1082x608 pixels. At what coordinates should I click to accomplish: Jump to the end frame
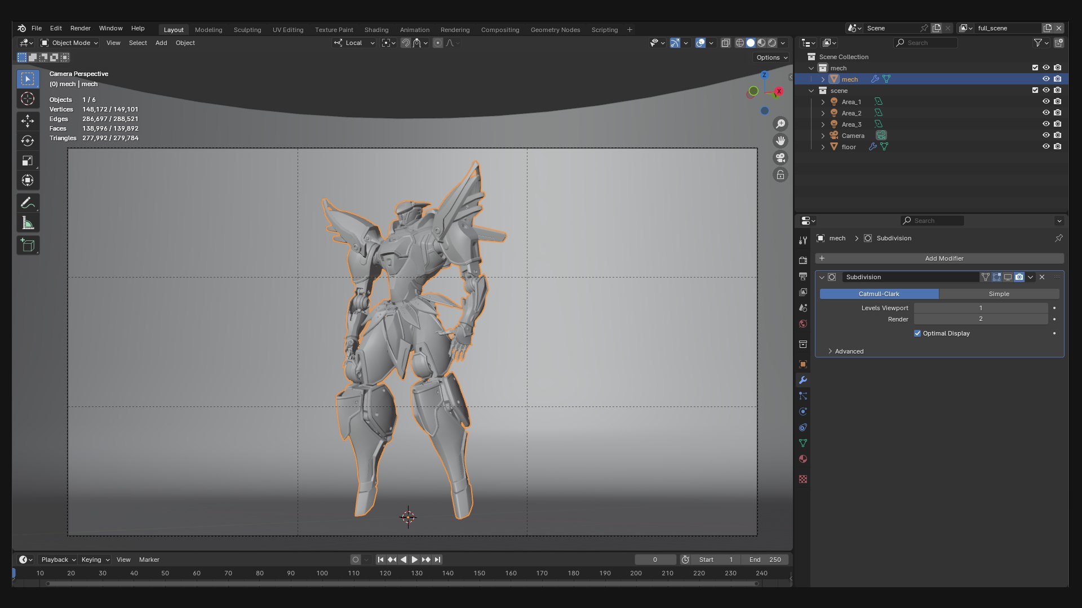(x=438, y=560)
